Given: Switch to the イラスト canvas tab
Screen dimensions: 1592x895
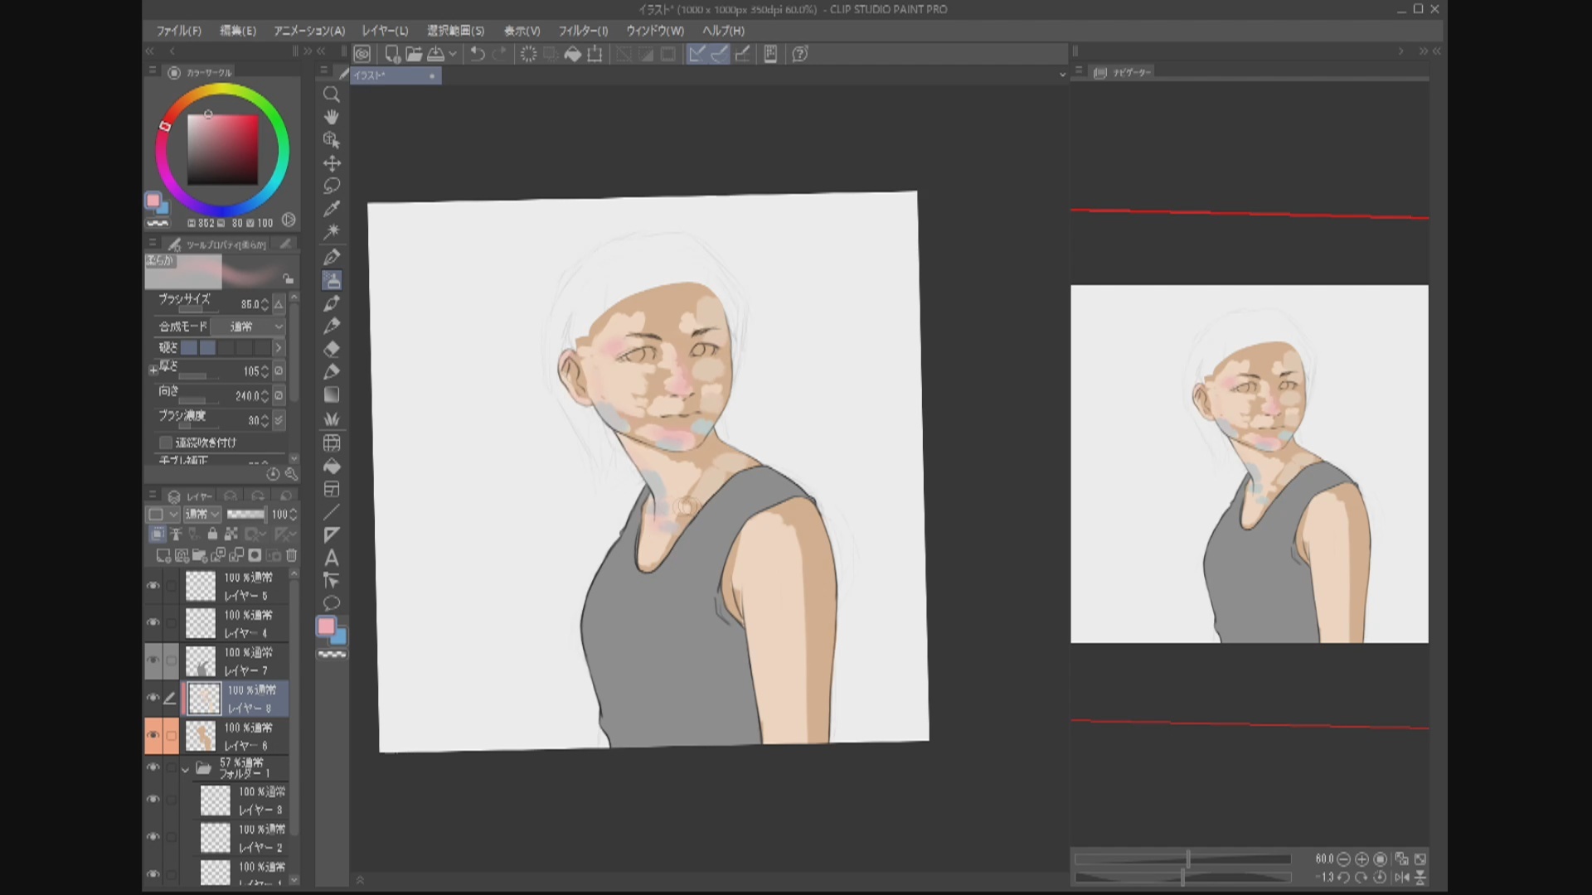Looking at the screenshot, I should pyautogui.click(x=390, y=75).
